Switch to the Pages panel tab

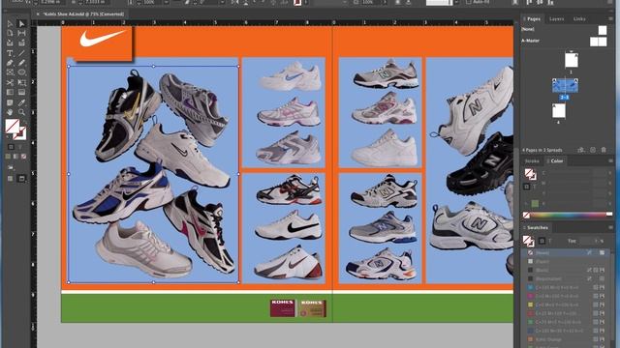[534, 19]
